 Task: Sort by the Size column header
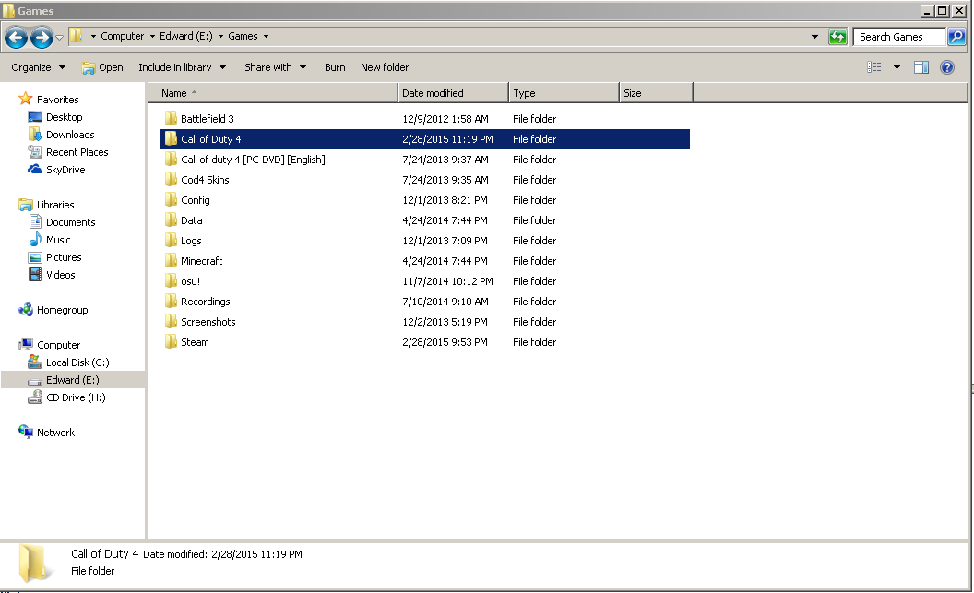pos(656,93)
